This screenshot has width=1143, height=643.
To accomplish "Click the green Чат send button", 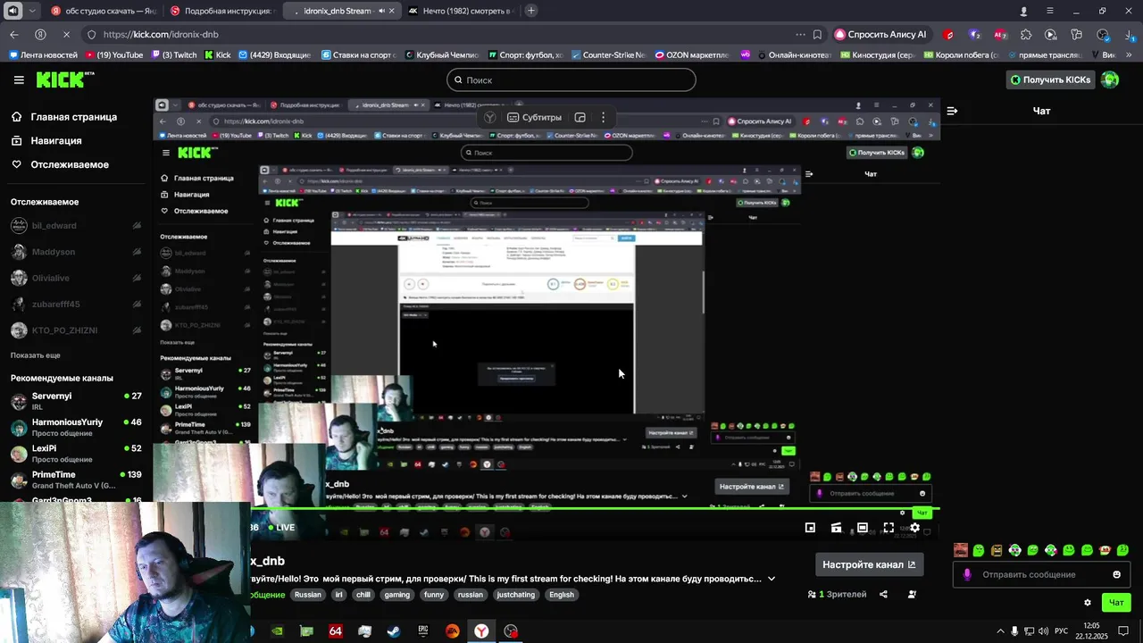I will pyautogui.click(x=1116, y=603).
